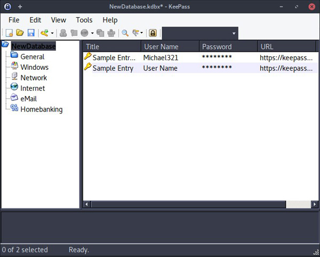Click the Open Database folder icon
This screenshot has width=320, height=257.
[x=20, y=33]
